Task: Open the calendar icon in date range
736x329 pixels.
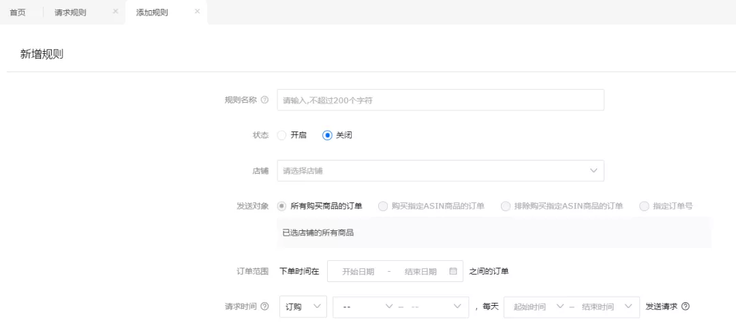Action: coord(453,271)
